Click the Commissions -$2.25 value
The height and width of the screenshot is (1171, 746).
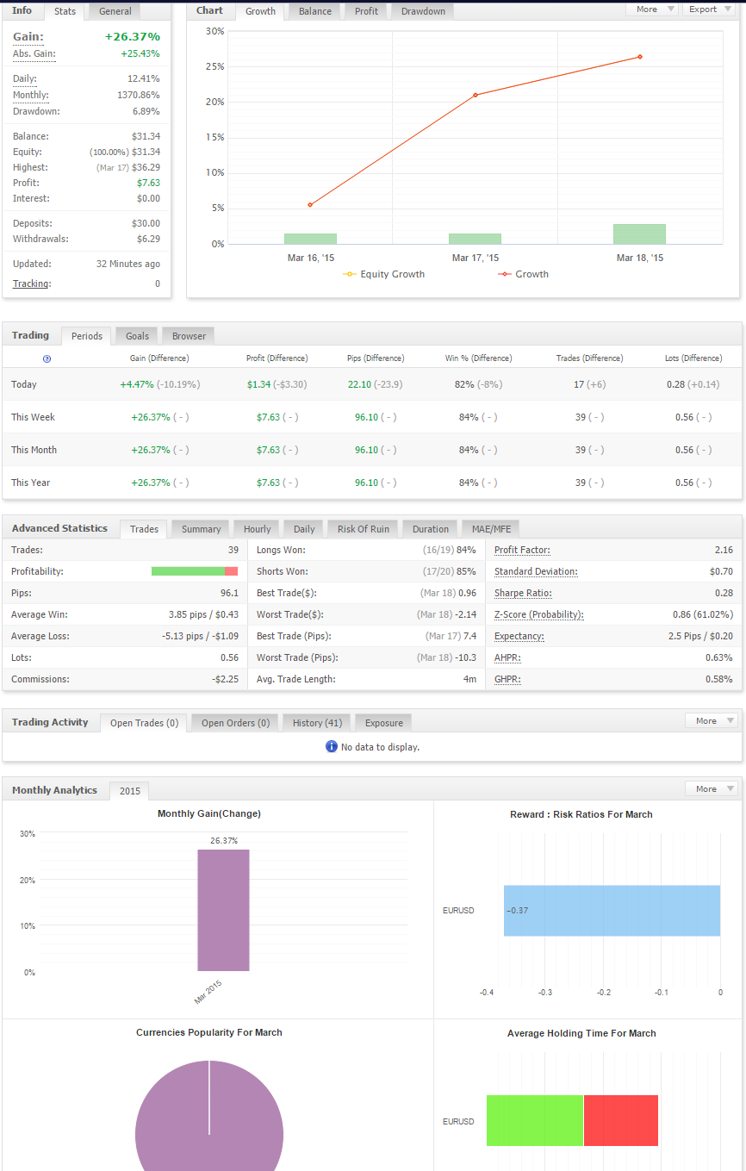click(x=225, y=679)
